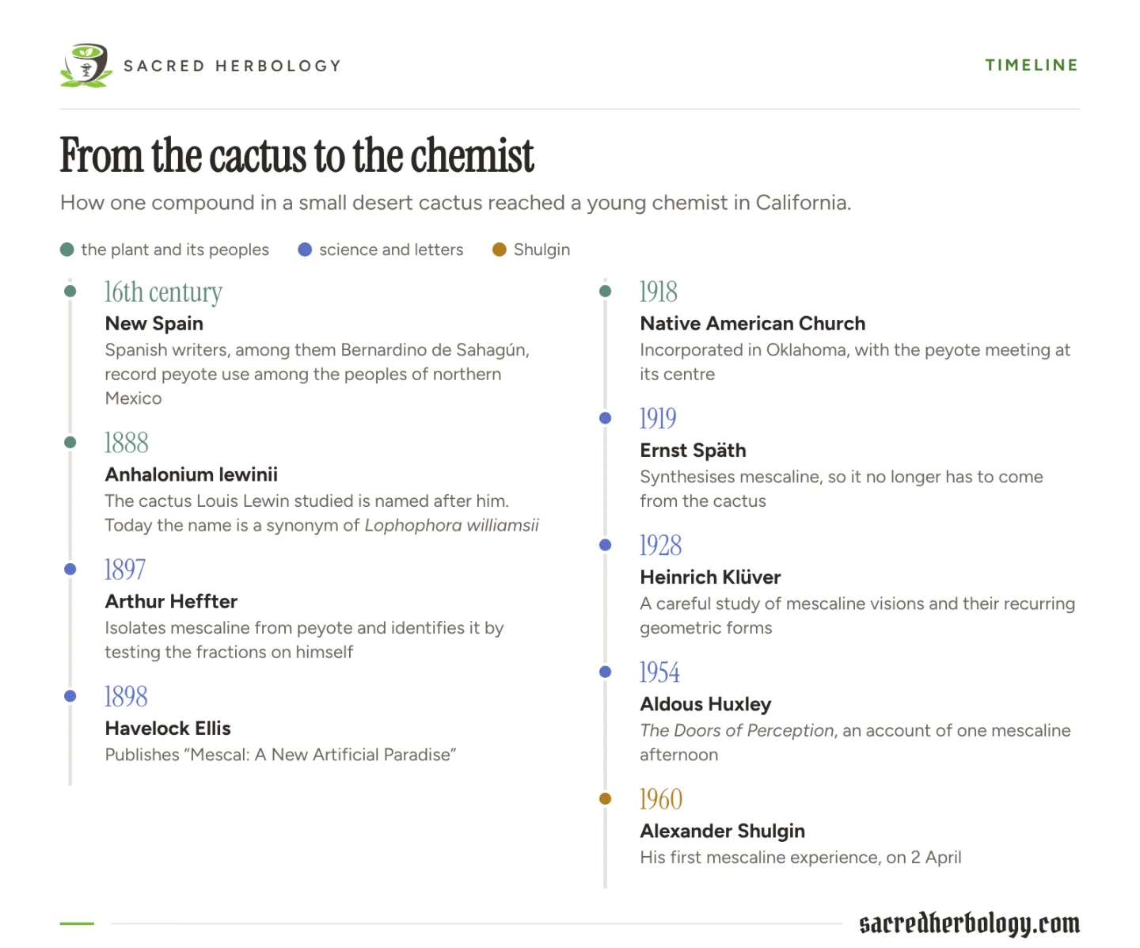Click the '1897' date label
1140x948 pixels.
click(x=125, y=569)
